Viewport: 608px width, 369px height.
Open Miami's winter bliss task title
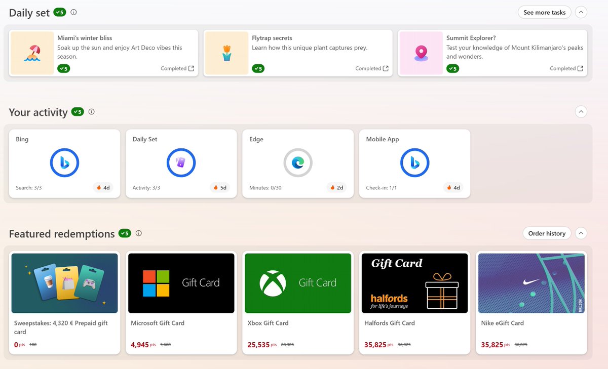[85, 38]
